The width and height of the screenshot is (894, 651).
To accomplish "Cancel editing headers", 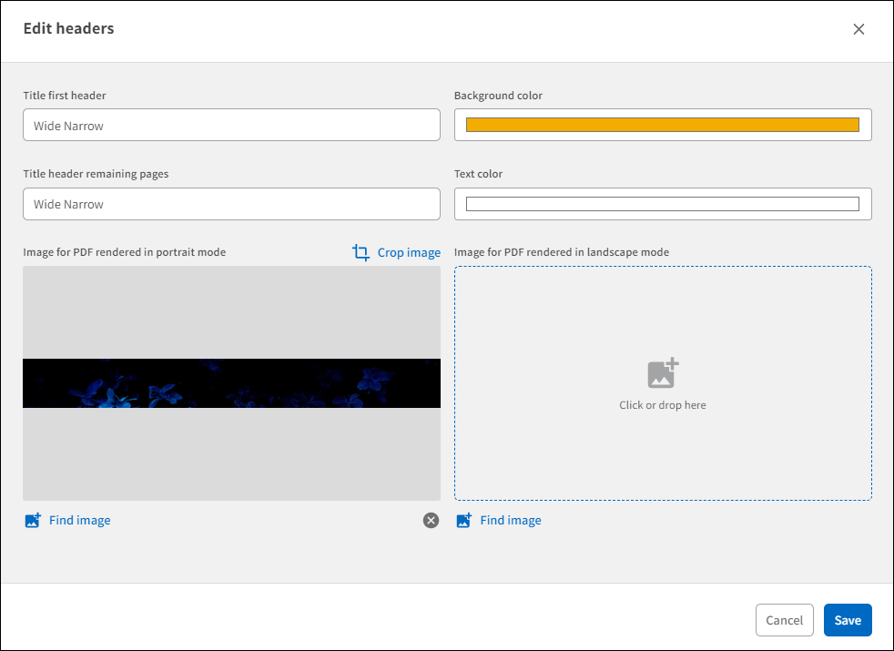I will [x=784, y=620].
